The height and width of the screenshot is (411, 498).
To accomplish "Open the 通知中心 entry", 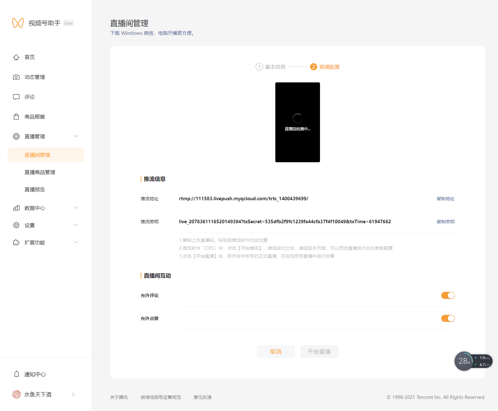I will pos(35,374).
